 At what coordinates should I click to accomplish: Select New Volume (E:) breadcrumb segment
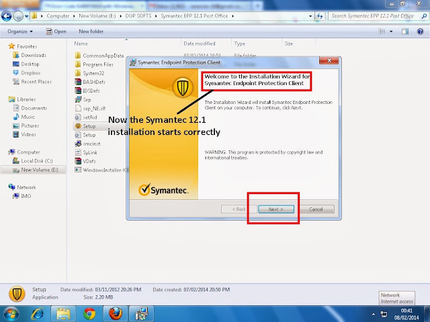tap(97, 16)
